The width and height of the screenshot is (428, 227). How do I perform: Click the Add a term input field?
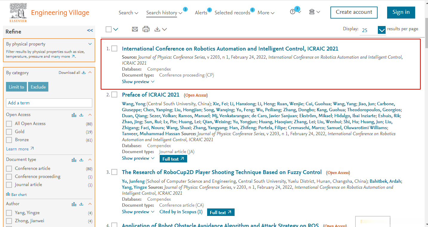[49, 103]
